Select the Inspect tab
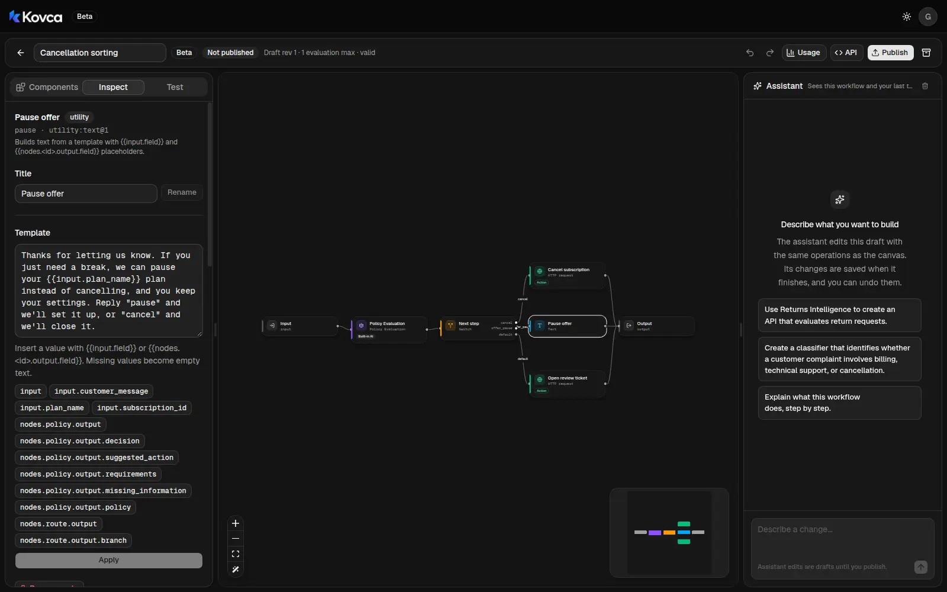Image resolution: width=947 pixels, height=592 pixels. click(113, 87)
